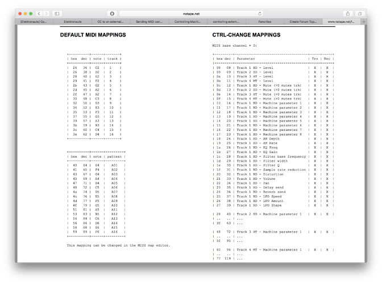Go forward using the Safari forward arrow

pos(46,14)
